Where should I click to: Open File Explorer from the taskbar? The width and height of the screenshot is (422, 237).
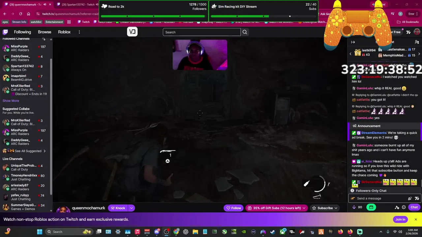pos(195,232)
